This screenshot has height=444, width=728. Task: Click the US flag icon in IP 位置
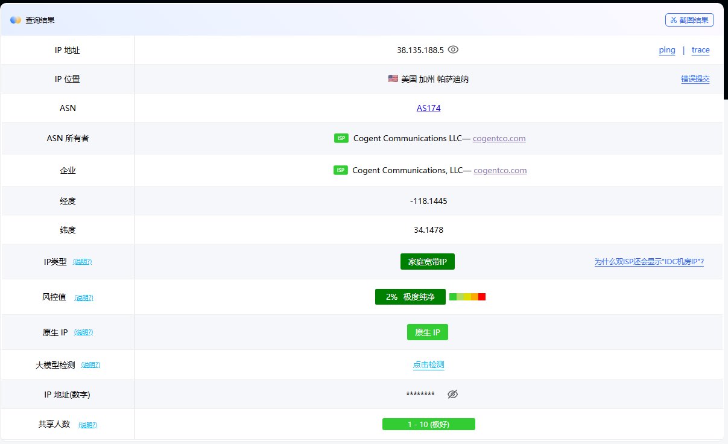click(393, 79)
